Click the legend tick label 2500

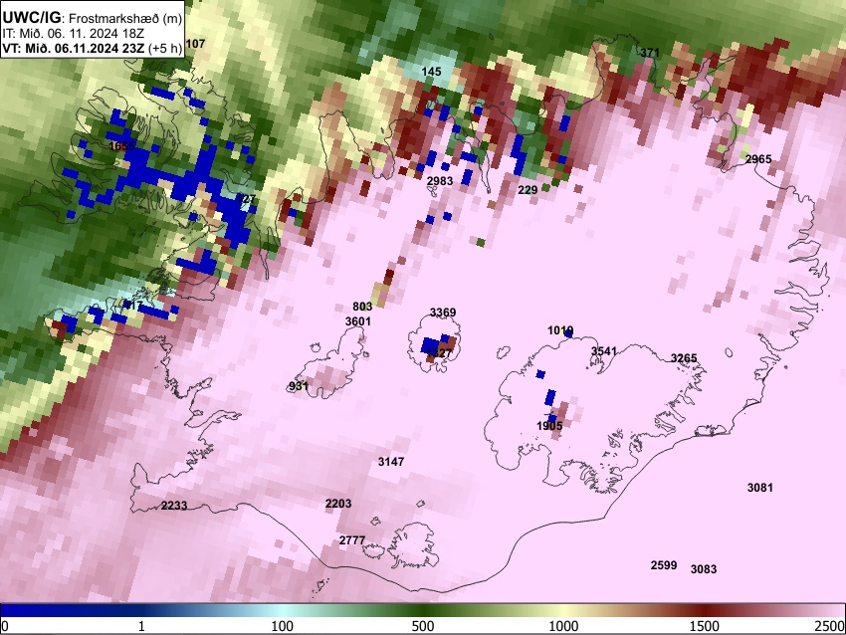click(x=830, y=626)
